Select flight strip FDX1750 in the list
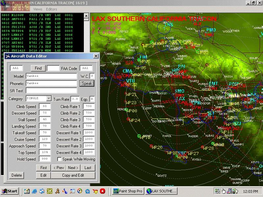 [x=37, y=27]
